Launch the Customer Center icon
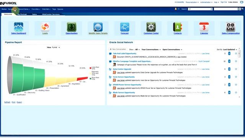Screen dimensions: 245x138 pyautogui.click(x=151, y=27)
